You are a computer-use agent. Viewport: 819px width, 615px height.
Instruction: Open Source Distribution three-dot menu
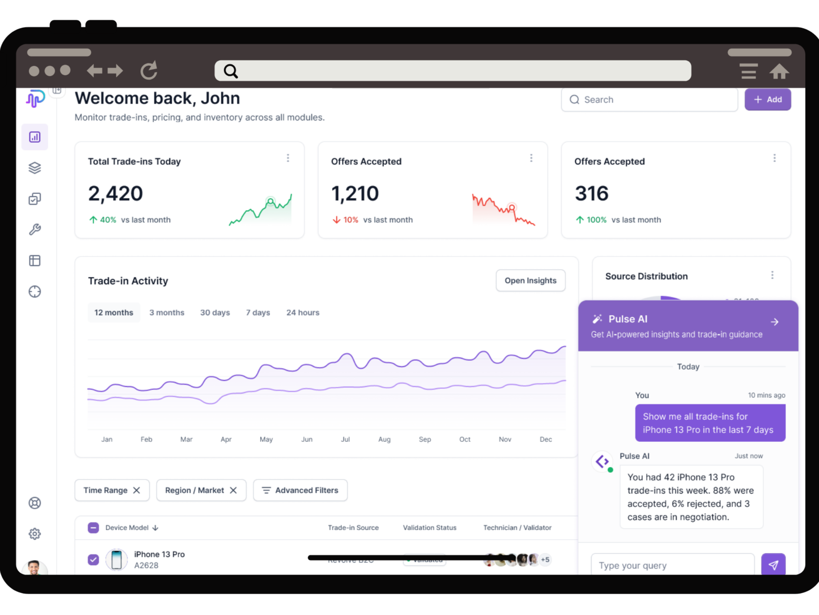pyautogui.click(x=773, y=275)
